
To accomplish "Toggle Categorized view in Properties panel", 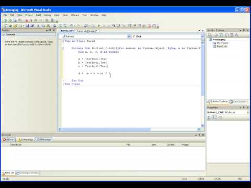I will pos(209,118).
